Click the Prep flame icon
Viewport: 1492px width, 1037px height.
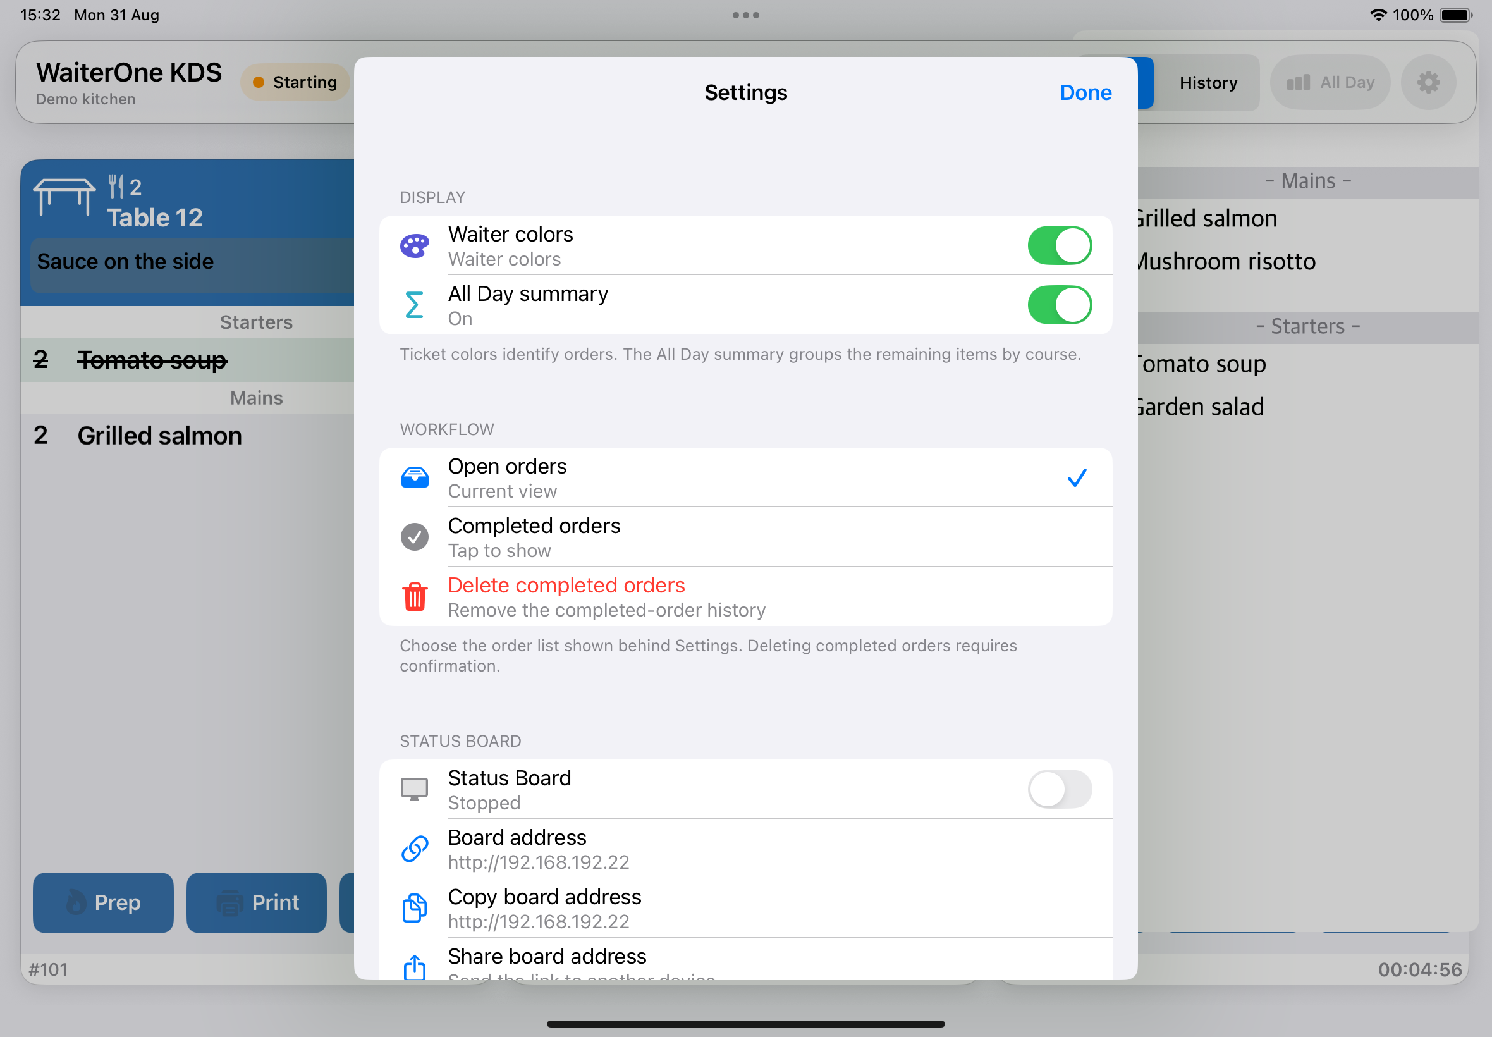76,902
